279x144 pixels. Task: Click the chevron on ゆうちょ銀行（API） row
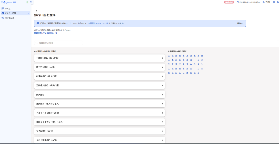tap(162, 67)
